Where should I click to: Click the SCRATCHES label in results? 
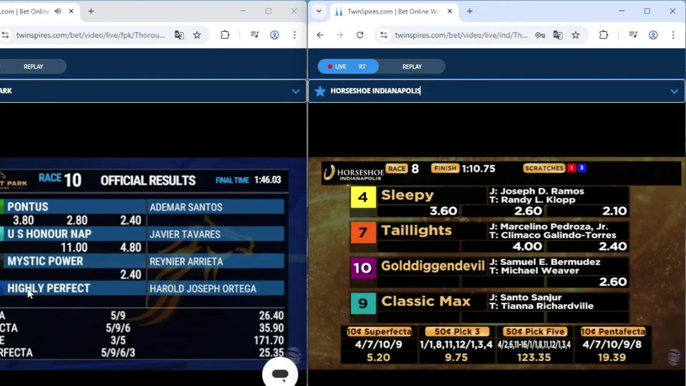click(x=544, y=168)
